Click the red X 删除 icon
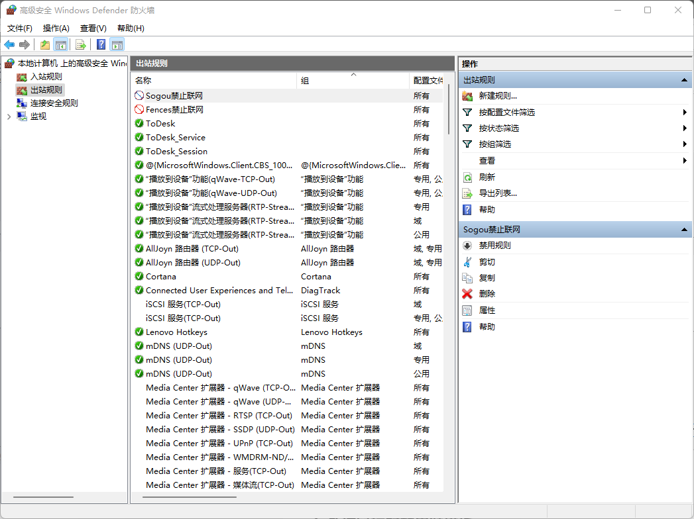Image resolution: width=694 pixels, height=519 pixels. pos(467,294)
